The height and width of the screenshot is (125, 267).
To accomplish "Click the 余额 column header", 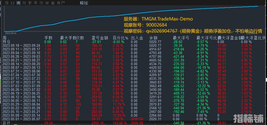I will (x=153, y=38).
